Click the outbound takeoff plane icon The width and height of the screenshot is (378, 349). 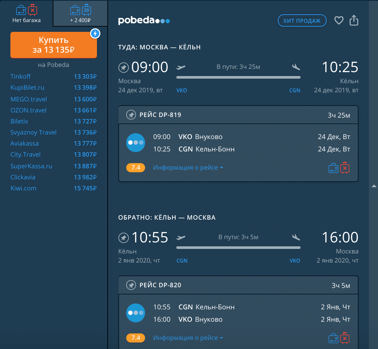[x=181, y=67]
